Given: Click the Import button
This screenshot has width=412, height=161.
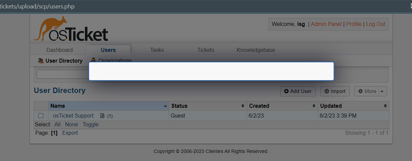Looking at the screenshot, I should 335,91.
